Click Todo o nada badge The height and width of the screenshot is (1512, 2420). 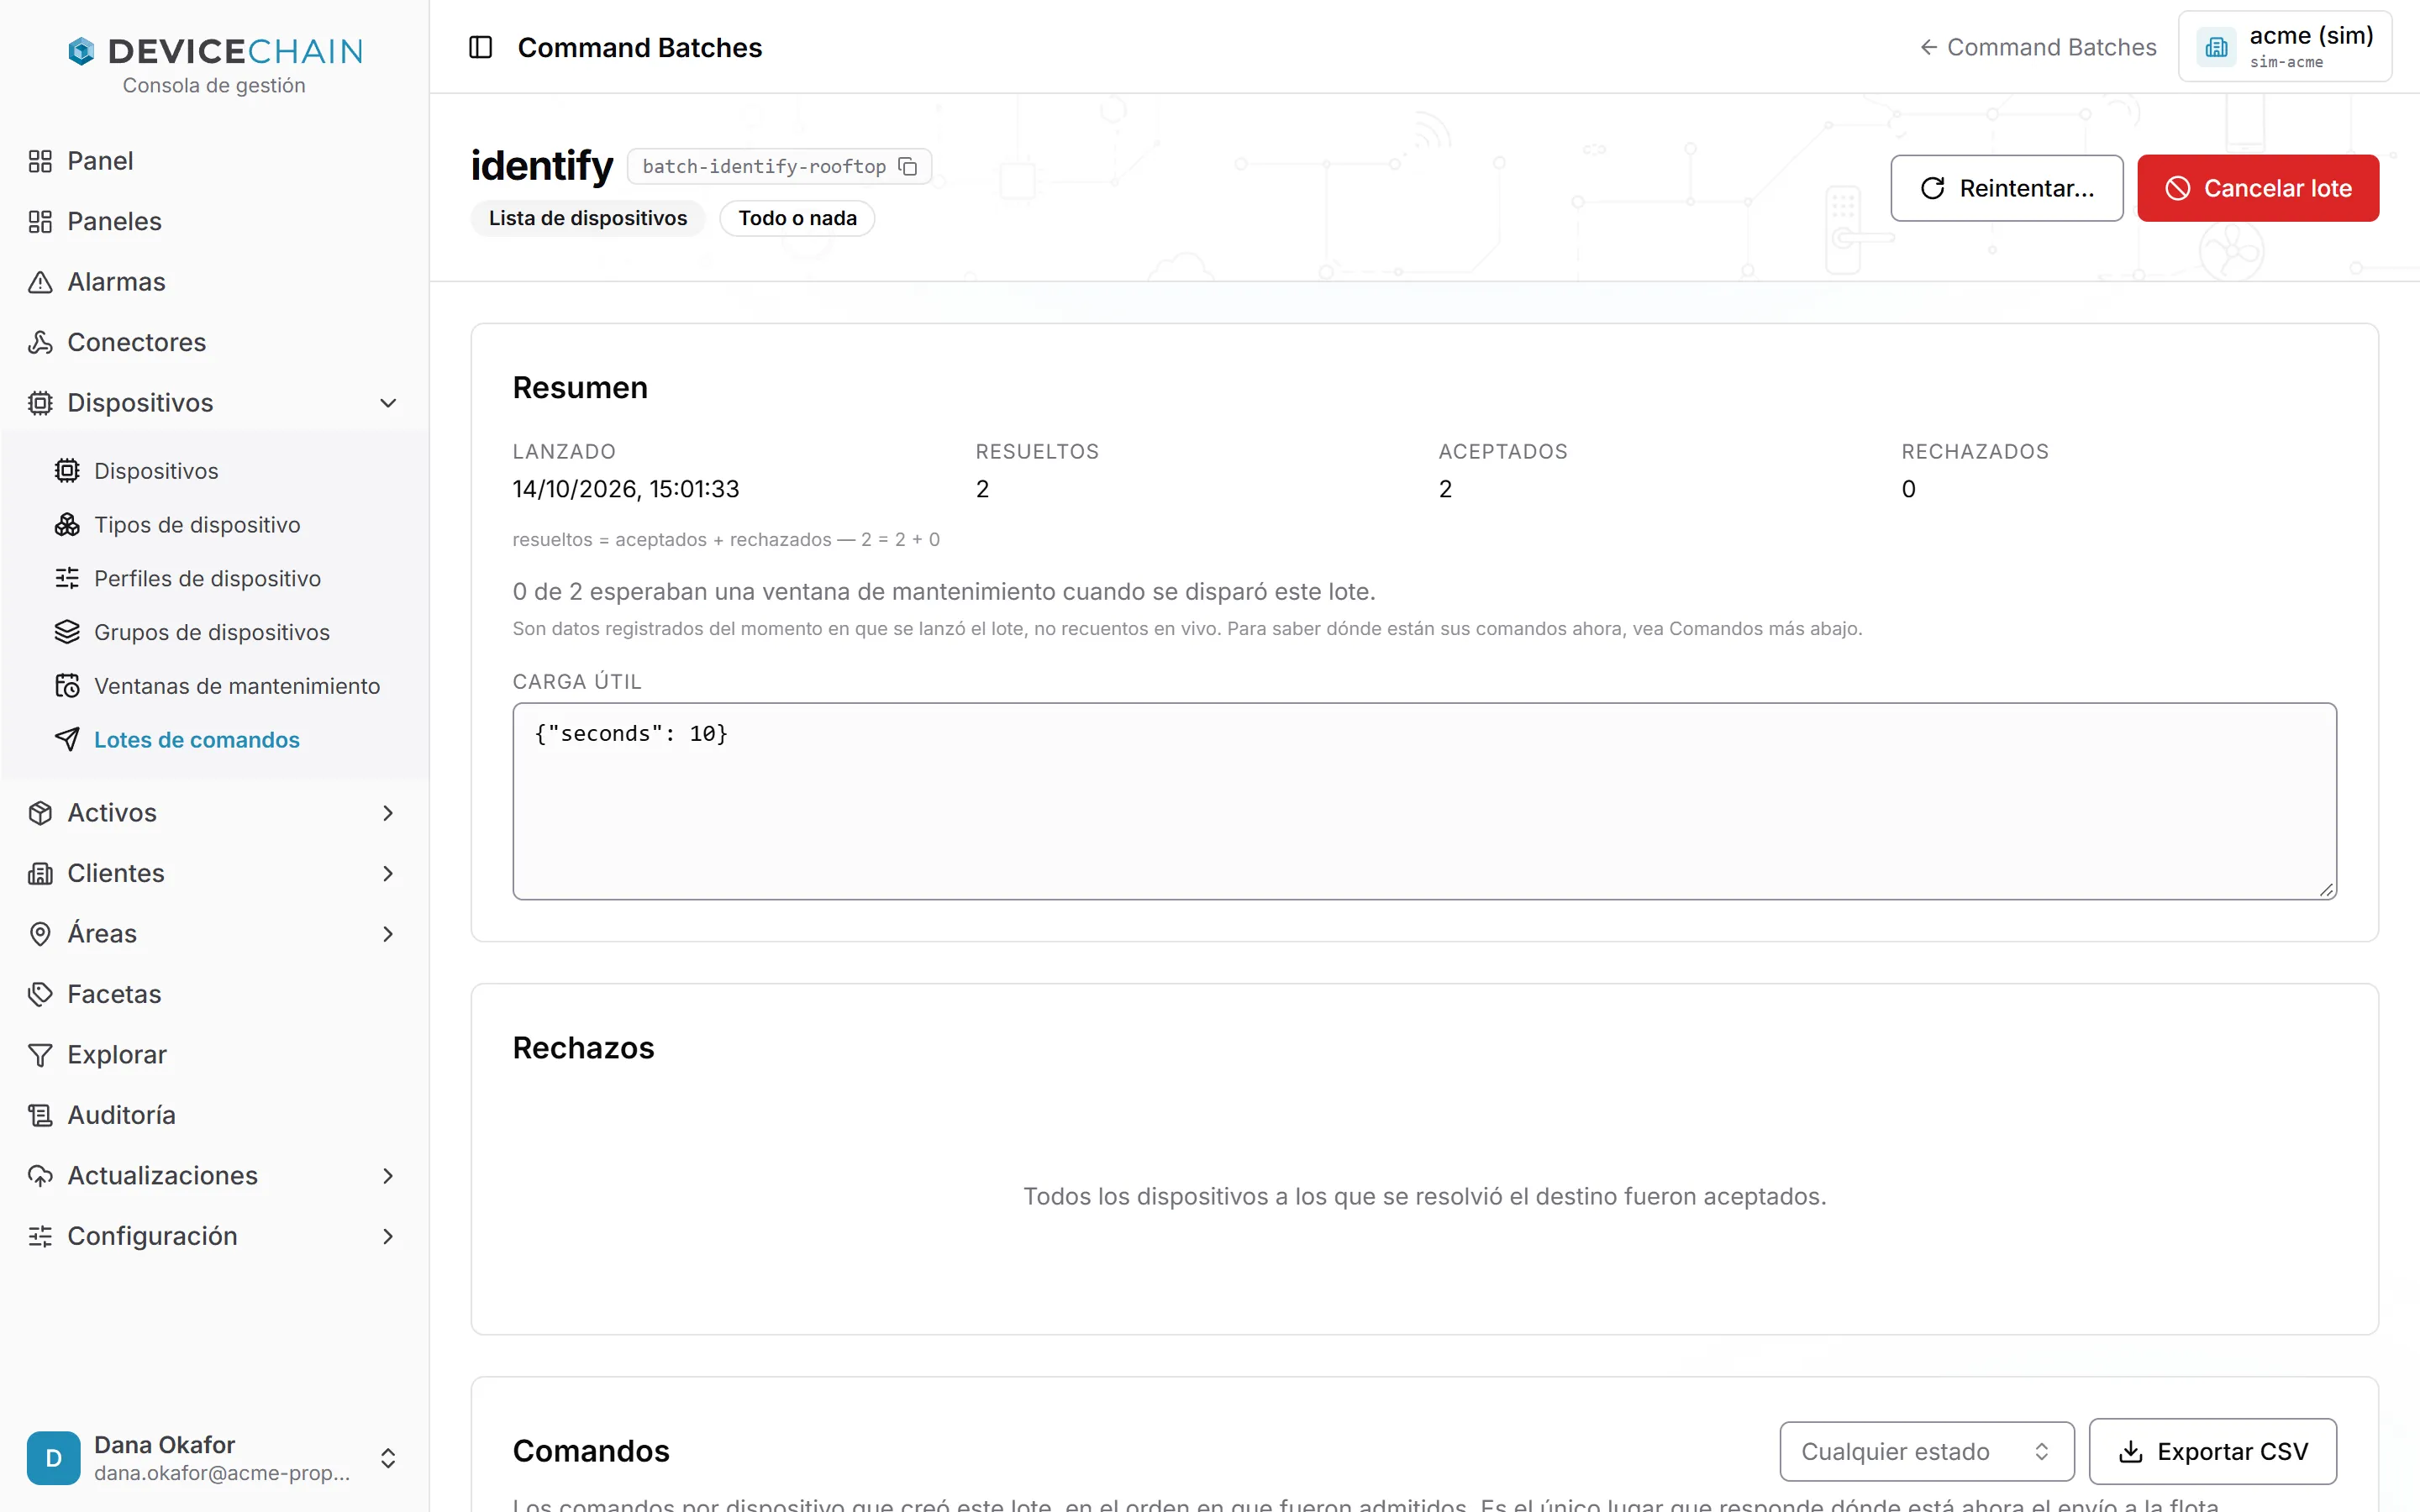coord(797,218)
